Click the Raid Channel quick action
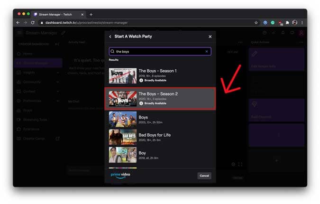 [x=276, y=110]
